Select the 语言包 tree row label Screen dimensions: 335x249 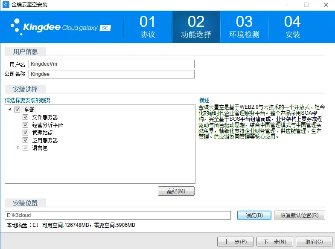pyautogui.click(x=40, y=148)
